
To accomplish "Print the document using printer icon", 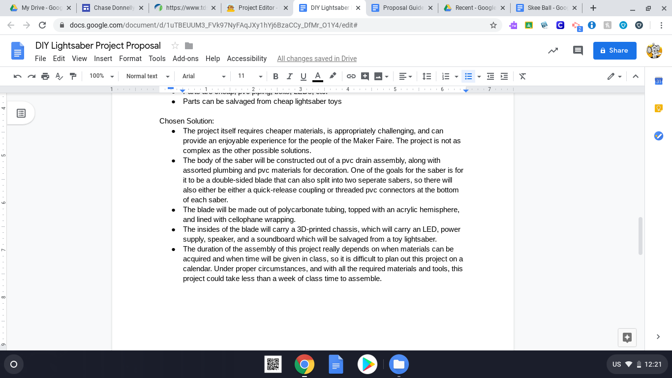I will pos(45,76).
